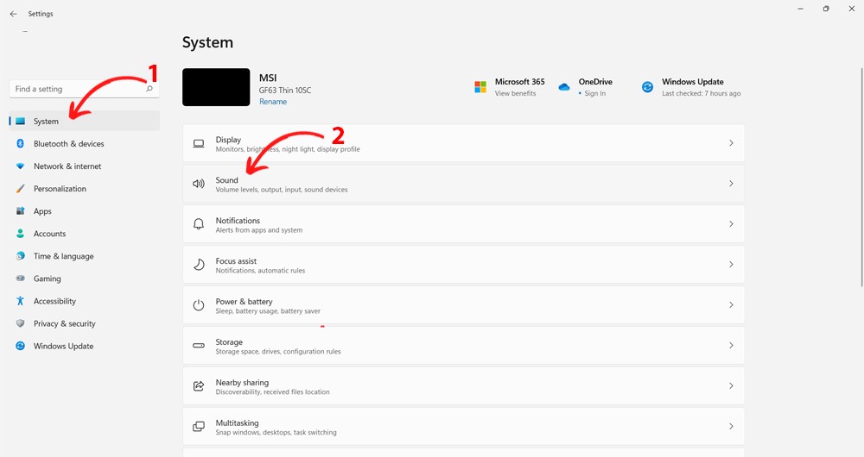Click 'Notifications, automatic rules' text

pos(260,271)
